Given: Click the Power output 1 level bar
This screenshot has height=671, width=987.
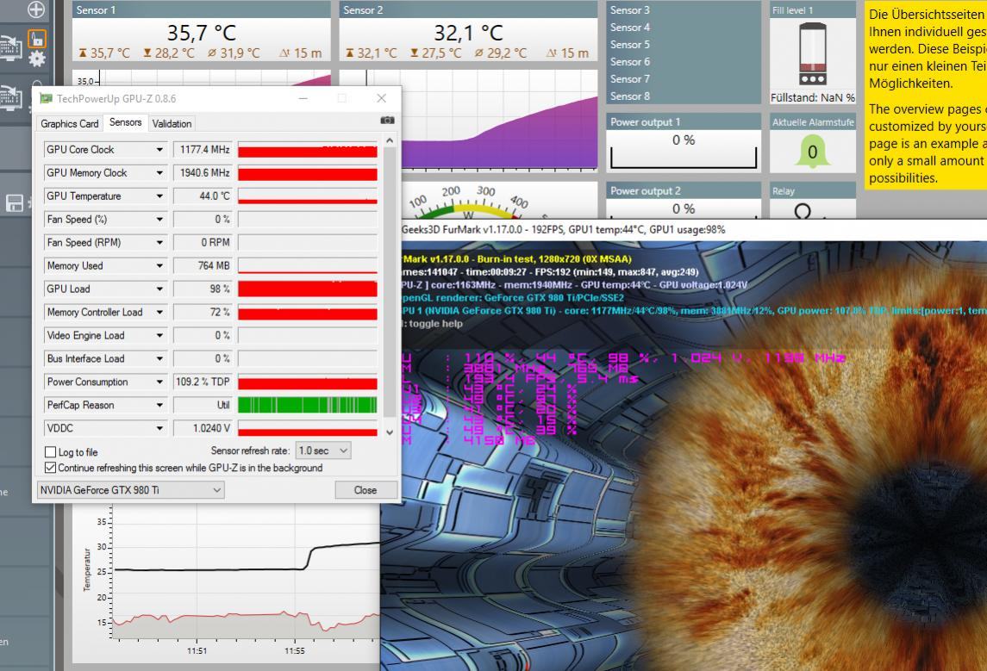Looking at the screenshot, I should tap(684, 158).
